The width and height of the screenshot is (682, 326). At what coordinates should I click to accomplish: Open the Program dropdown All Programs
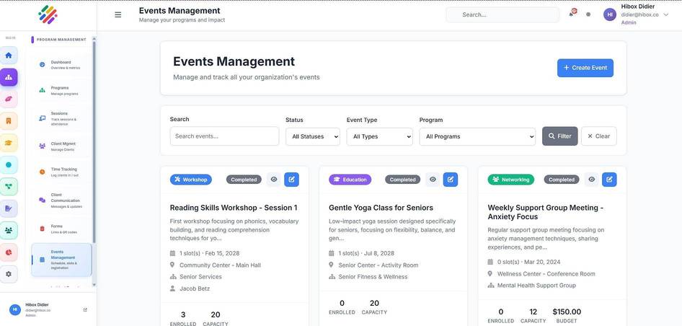[477, 136]
